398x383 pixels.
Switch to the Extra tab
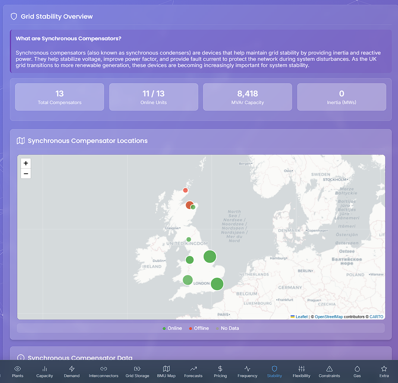pos(384,372)
